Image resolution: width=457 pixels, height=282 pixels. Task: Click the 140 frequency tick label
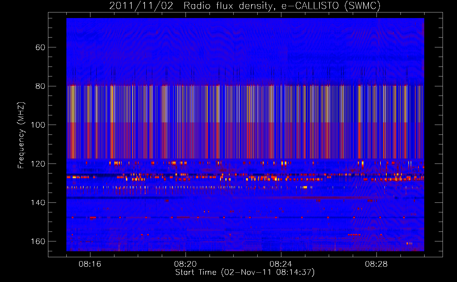coord(38,203)
